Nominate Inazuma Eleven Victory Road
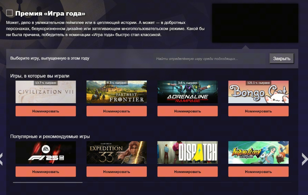This screenshot has width=308, height=195. [x=258, y=172]
